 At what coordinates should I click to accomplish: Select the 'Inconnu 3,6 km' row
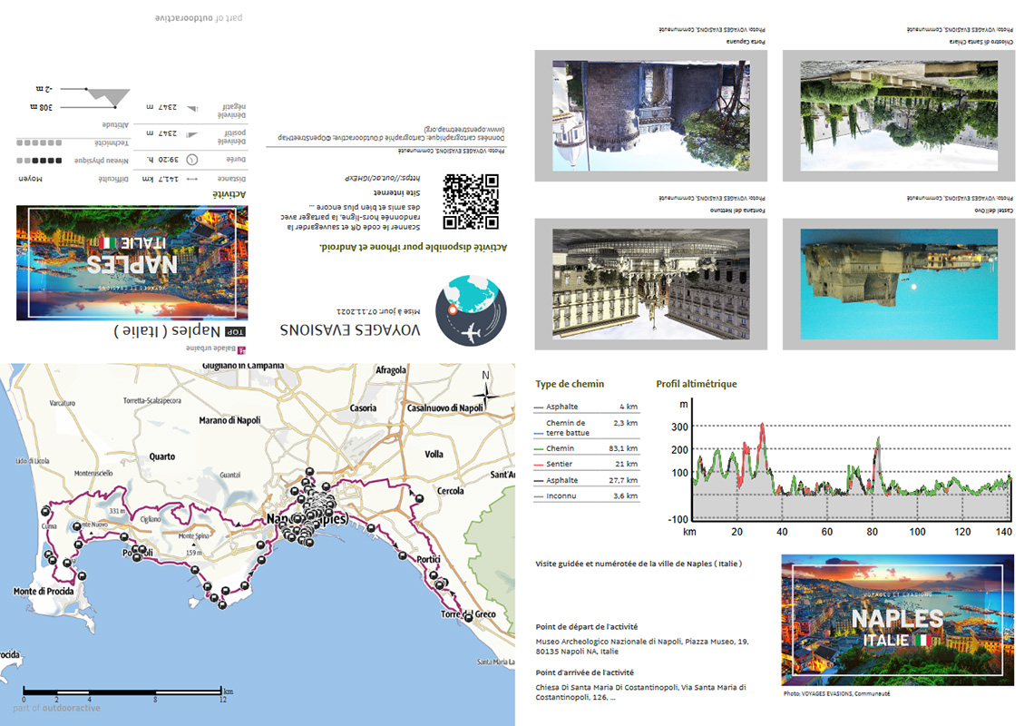[x=586, y=495]
